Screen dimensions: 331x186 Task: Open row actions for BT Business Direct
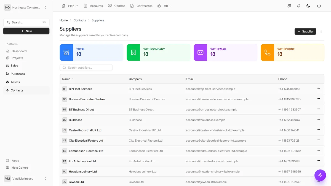pyautogui.click(x=318, y=109)
